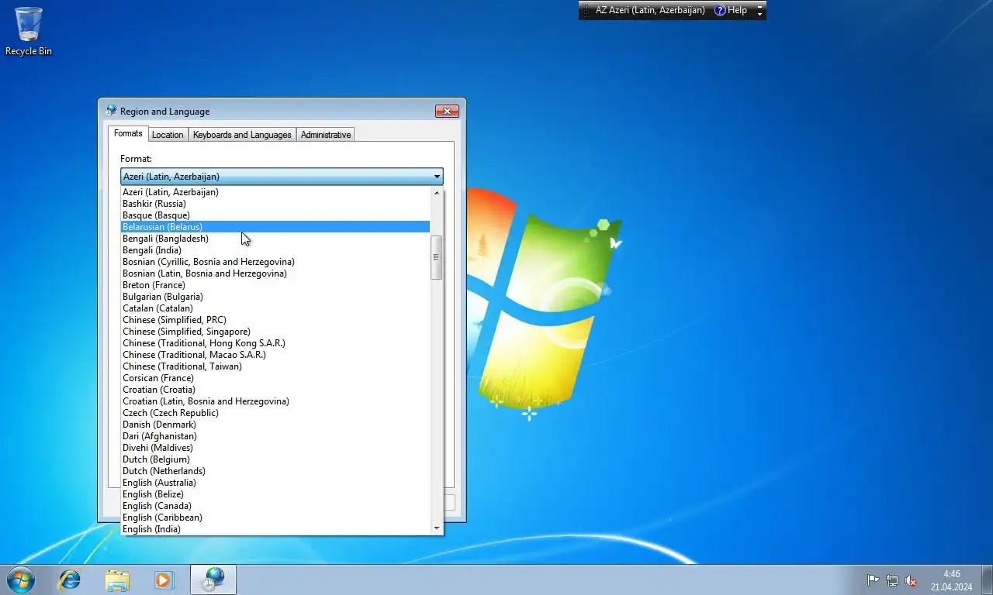Select Bulgarian (Bulgaria) format
Viewport: 993px width, 595px height.
coord(275,297)
